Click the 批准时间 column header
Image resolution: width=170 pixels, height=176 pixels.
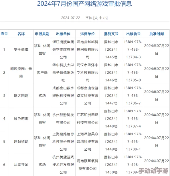[x=157, y=34]
